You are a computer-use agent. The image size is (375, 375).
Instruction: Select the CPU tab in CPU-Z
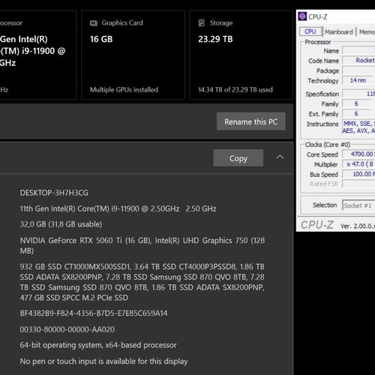click(310, 31)
